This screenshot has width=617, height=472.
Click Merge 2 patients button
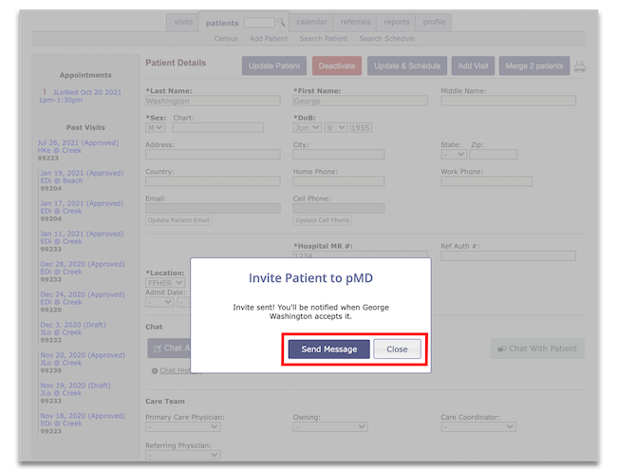click(534, 66)
